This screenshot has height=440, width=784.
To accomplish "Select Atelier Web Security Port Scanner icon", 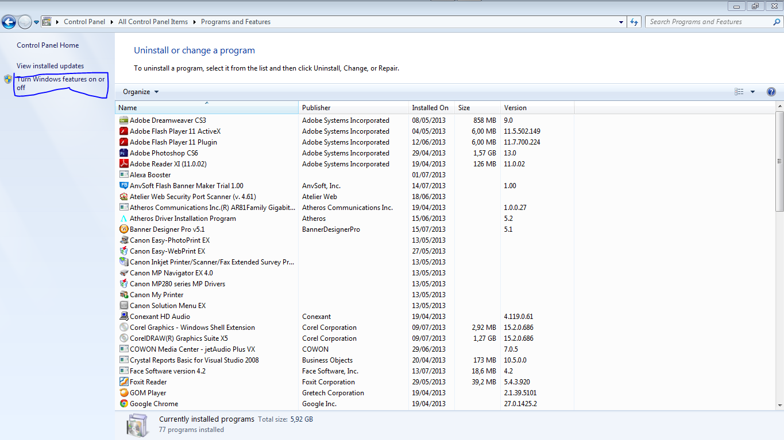I will click(x=123, y=197).
